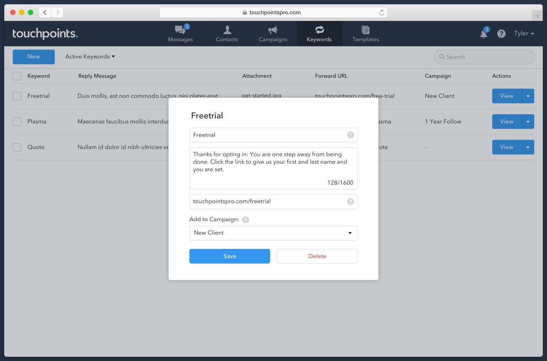547x361 pixels.
Task: Open the dropdown arrow beside Quote's View button
Action: (x=528, y=147)
